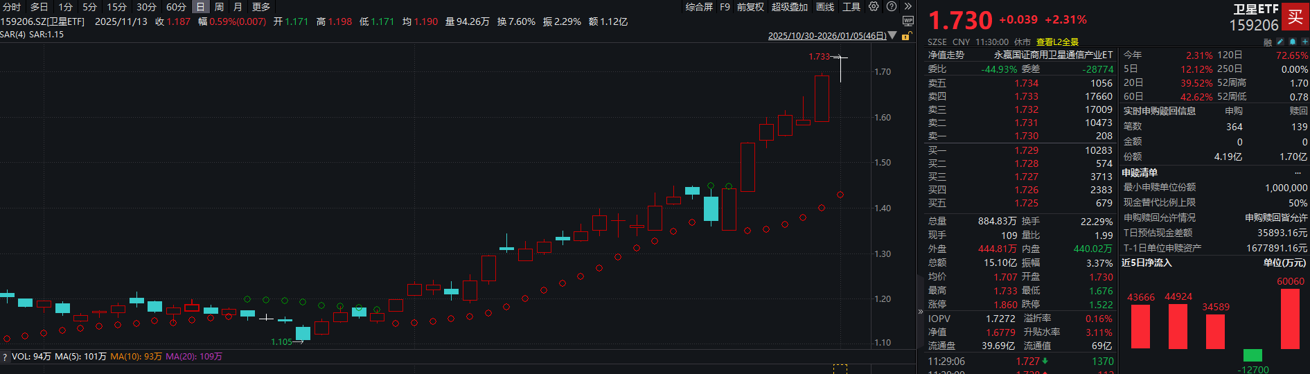Screen dimensions: 1310x374
Task: Open the 更多 more periods menu
Action: (261, 7)
